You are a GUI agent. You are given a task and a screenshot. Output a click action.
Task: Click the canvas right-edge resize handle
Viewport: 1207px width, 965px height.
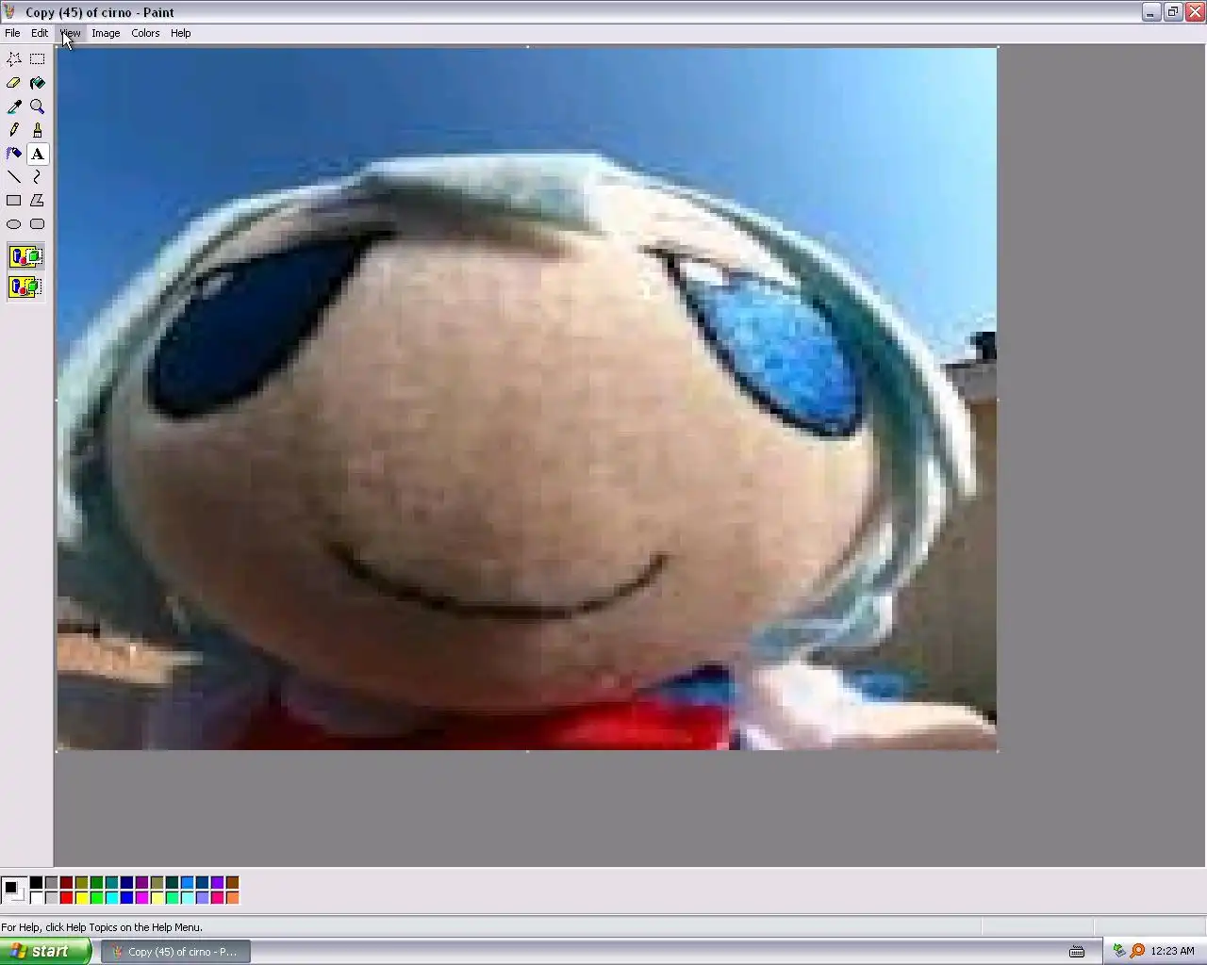tap(999, 400)
